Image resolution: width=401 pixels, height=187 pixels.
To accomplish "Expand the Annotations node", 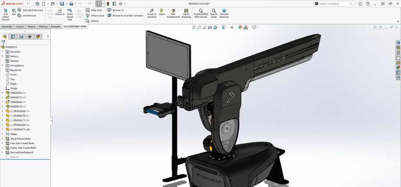I will (x=3, y=65).
